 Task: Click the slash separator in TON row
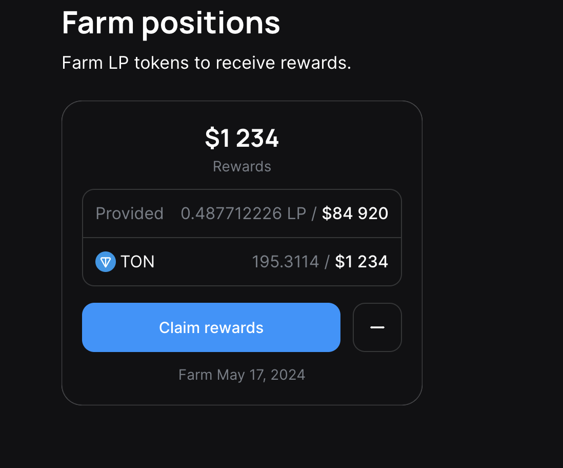(x=327, y=262)
